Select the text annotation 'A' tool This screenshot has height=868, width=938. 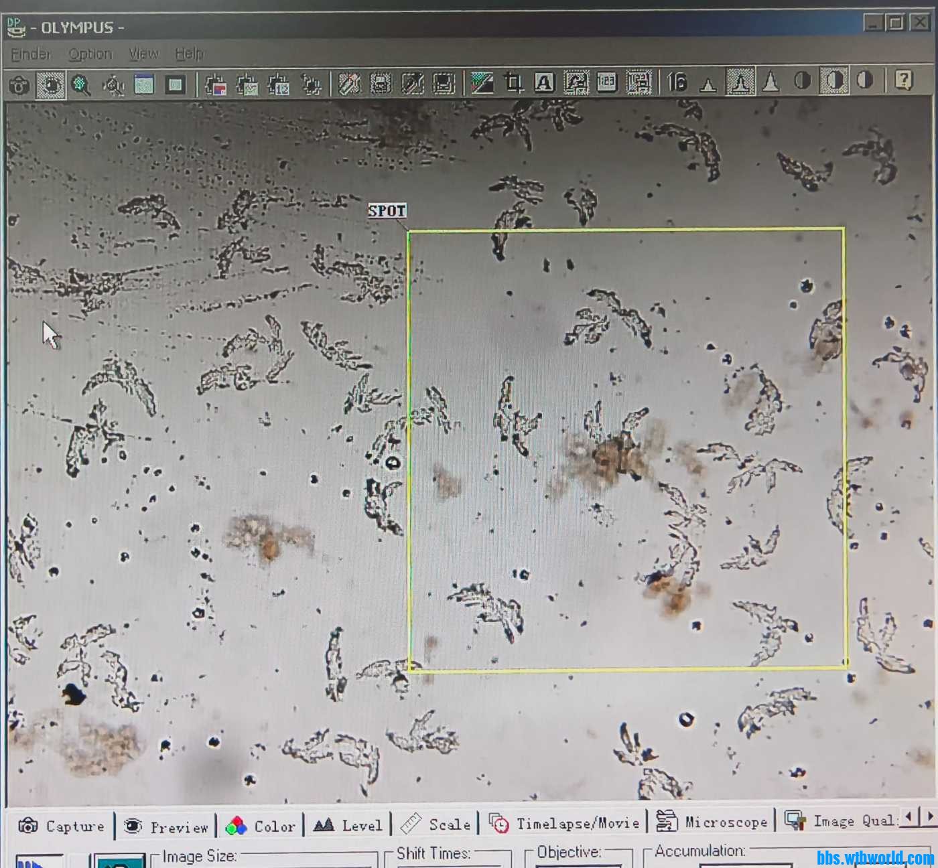click(544, 82)
